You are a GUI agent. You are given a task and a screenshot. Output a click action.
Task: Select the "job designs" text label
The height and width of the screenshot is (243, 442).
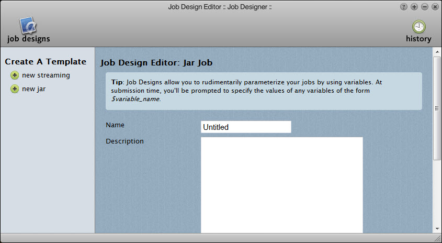pos(29,39)
